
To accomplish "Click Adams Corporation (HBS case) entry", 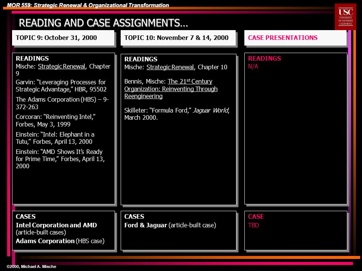I will point(60,241).
